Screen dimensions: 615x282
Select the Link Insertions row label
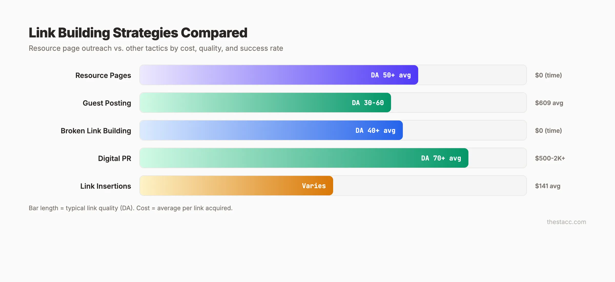(106, 186)
